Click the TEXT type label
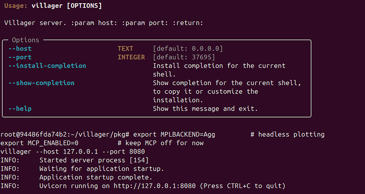Screen dimensions: 365x194 click(125, 49)
